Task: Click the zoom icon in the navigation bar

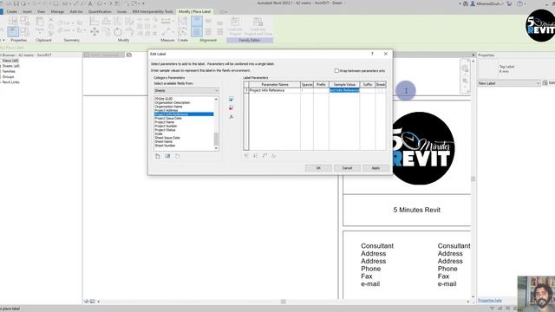Action: [465, 81]
